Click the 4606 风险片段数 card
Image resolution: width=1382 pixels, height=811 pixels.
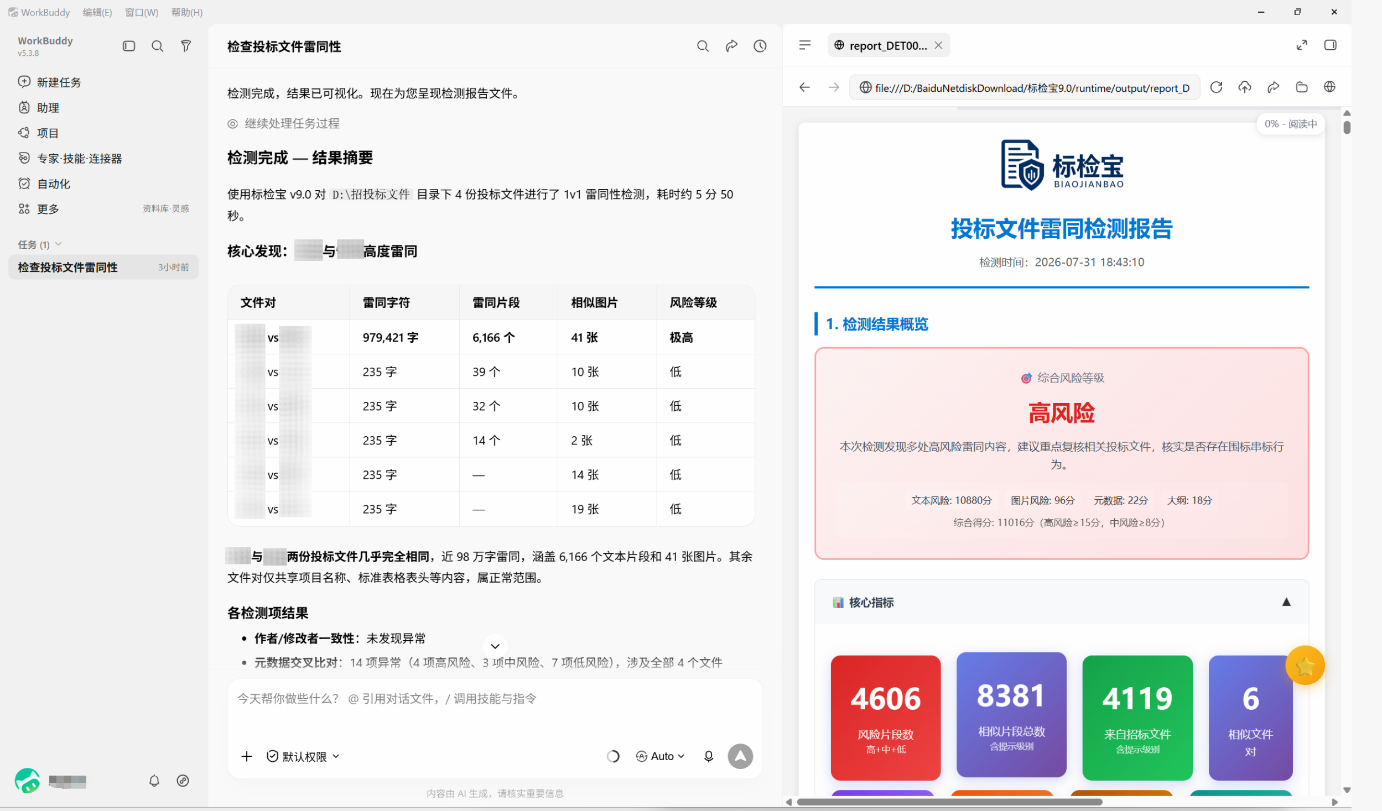pyautogui.click(x=885, y=718)
